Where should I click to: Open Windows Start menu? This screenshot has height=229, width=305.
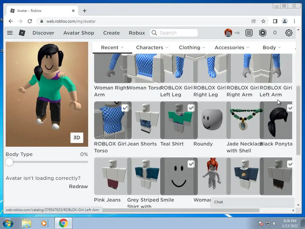coord(8,223)
